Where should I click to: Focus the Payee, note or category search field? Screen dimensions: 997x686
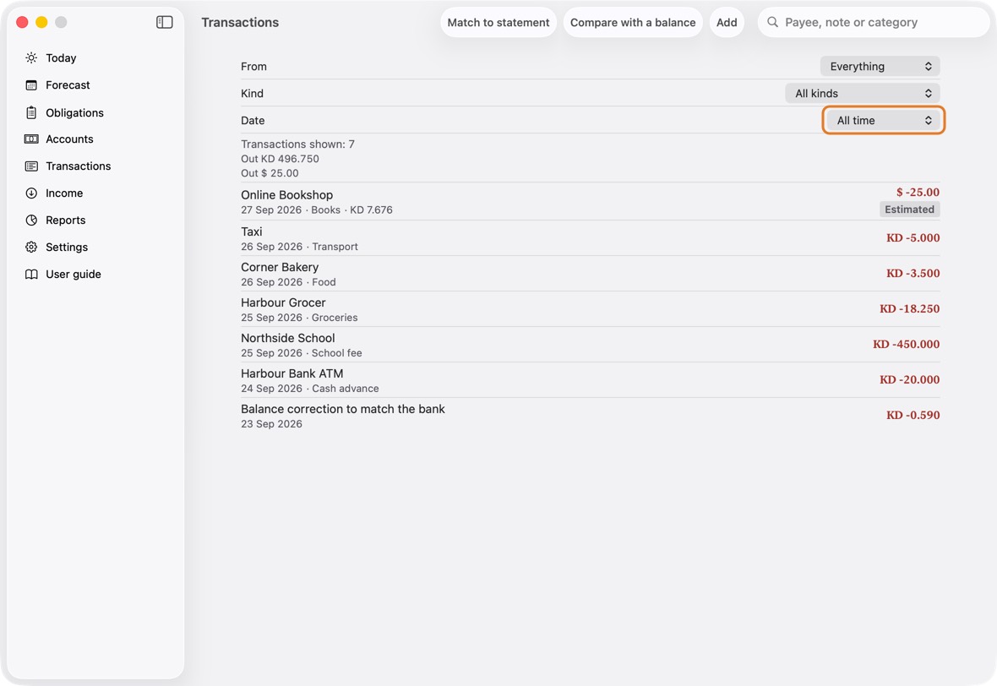click(x=874, y=22)
